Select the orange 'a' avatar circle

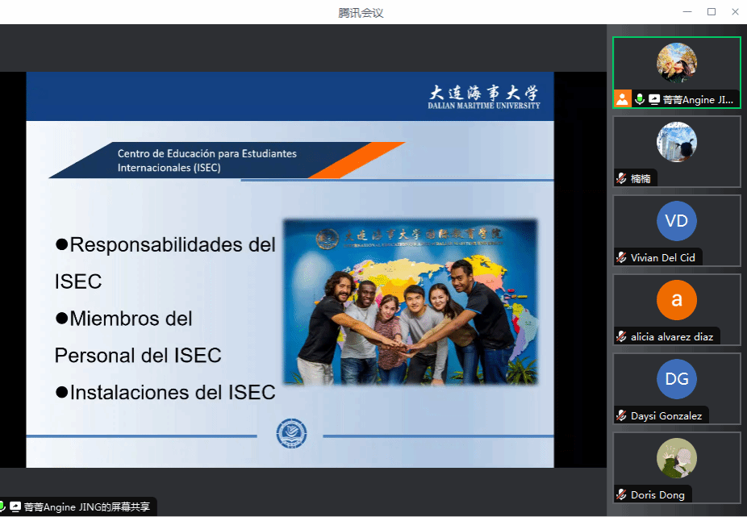pos(676,300)
